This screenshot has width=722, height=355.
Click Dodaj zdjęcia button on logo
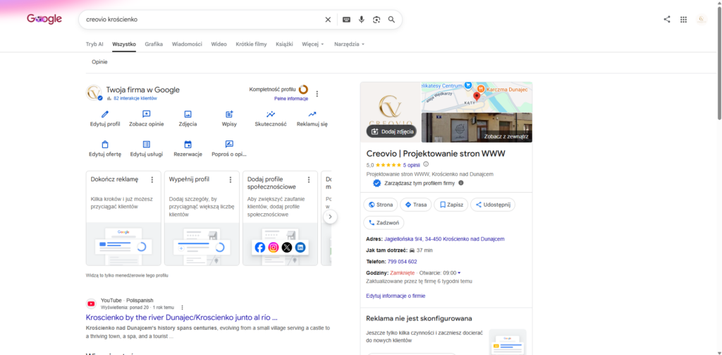pos(392,131)
